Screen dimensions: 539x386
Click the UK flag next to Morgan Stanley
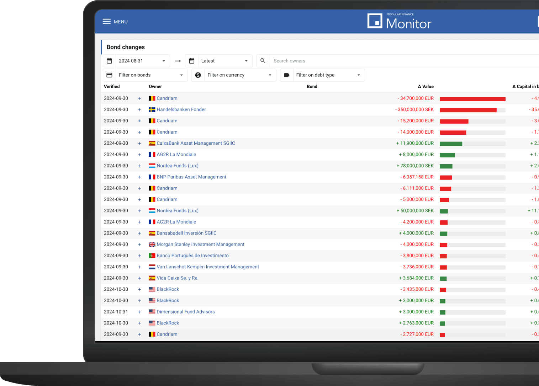point(152,244)
